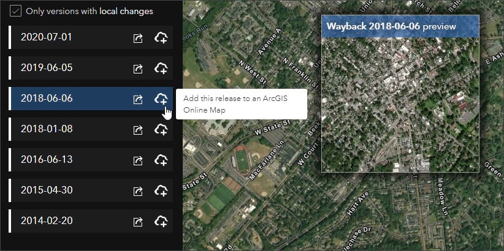504x251 pixels.
Task: Open the 2014-02-20 share link icon
Action: pyautogui.click(x=138, y=222)
